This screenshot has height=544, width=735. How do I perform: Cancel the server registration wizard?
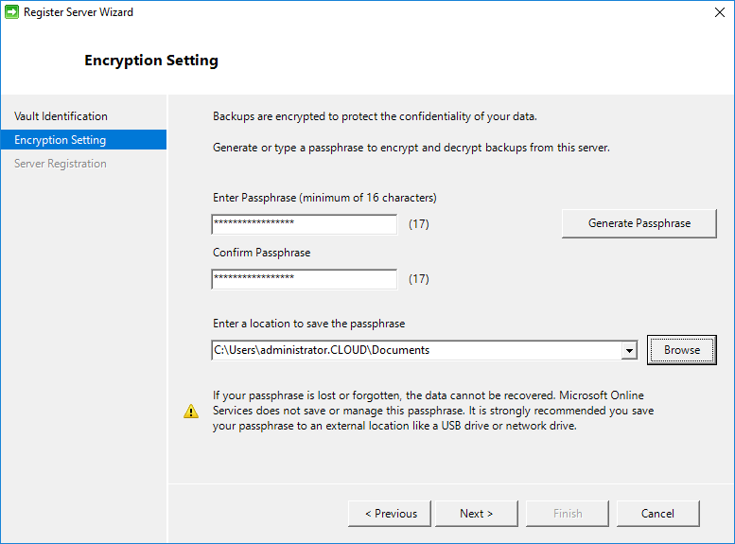657,514
